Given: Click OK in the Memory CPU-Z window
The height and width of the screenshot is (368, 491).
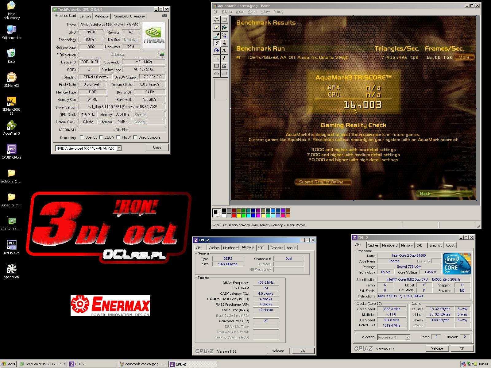Looking at the screenshot, I should (x=303, y=351).
